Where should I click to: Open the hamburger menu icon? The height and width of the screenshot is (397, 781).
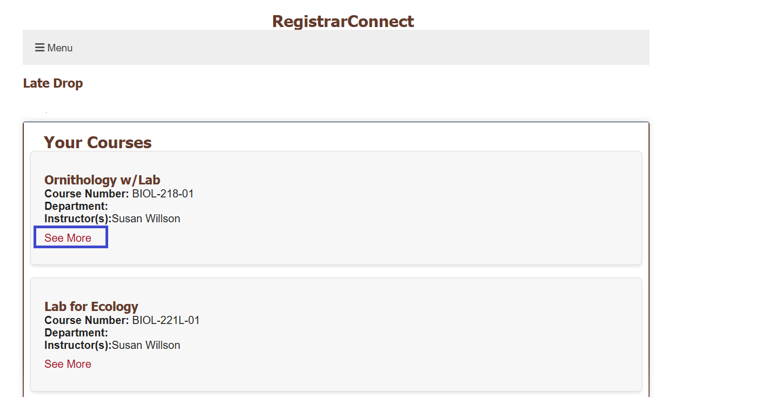(39, 48)
